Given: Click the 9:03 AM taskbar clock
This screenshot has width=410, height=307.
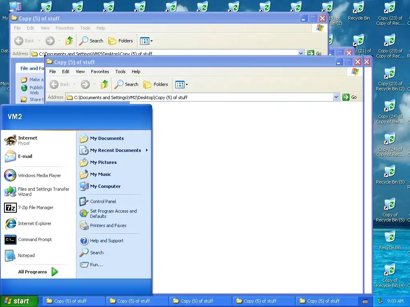Looking at the screenshot, I should click(x=395, y=301).
